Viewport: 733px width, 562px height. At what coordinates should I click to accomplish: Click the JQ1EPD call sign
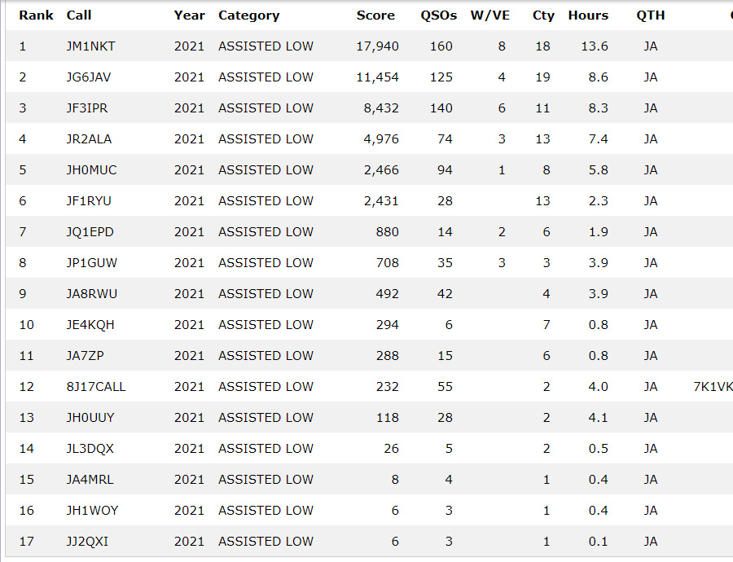(x=90, y=232)
